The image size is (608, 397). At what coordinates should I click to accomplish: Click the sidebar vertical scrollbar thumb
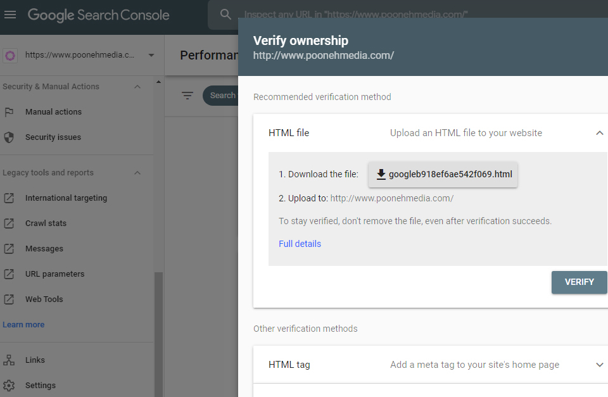158,334
